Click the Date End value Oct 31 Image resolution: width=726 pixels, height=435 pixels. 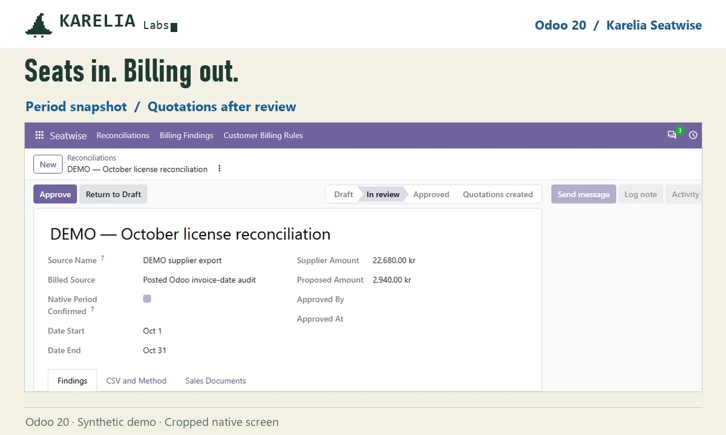point(154,350)
